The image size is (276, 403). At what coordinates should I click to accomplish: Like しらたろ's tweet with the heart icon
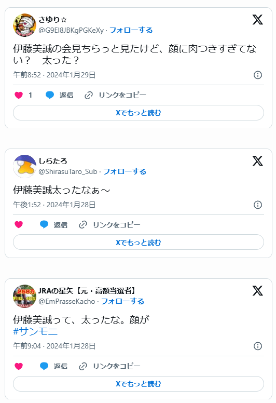point(19,225)
